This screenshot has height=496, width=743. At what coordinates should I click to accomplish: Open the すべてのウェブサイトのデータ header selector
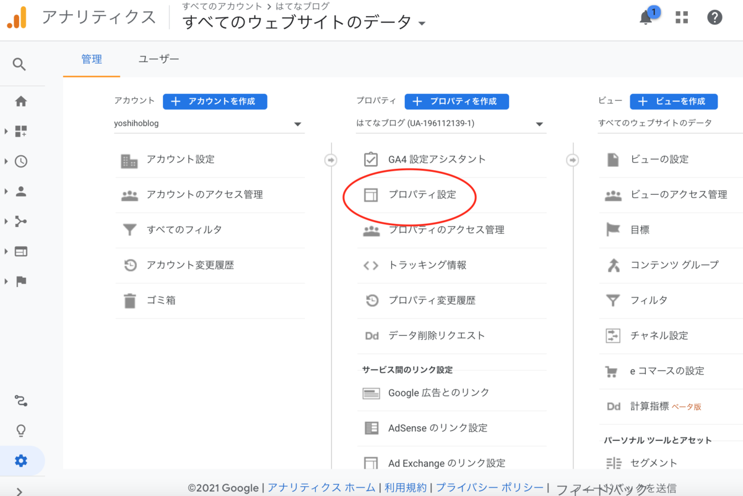[304, 22]
